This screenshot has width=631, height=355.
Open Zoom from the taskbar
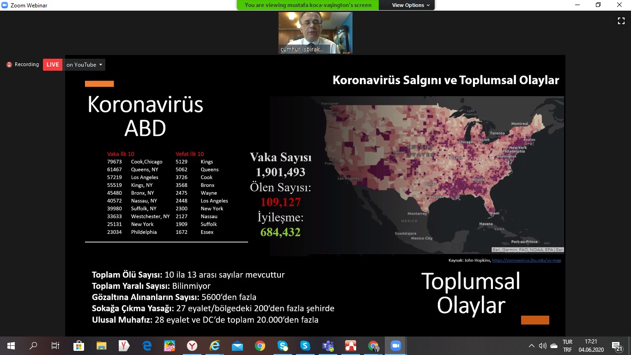coord(395,346)
